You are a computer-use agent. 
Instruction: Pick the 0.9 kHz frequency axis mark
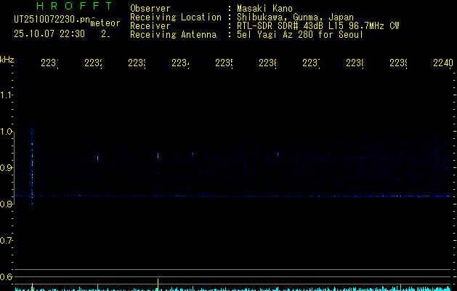[x=7, y=168]
